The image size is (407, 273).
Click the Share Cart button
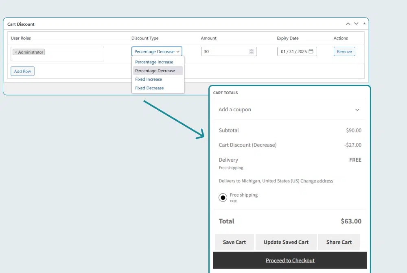339,242
